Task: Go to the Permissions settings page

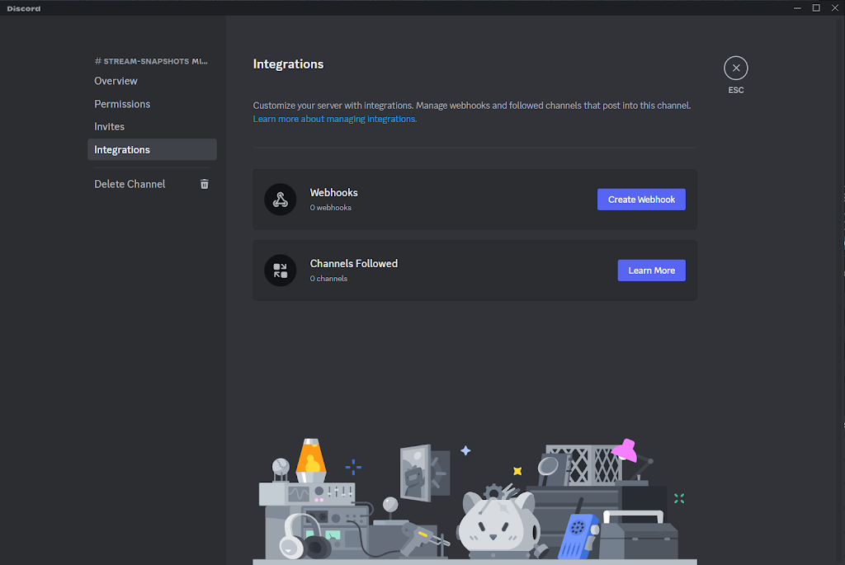Action: [x=122, y=104]
